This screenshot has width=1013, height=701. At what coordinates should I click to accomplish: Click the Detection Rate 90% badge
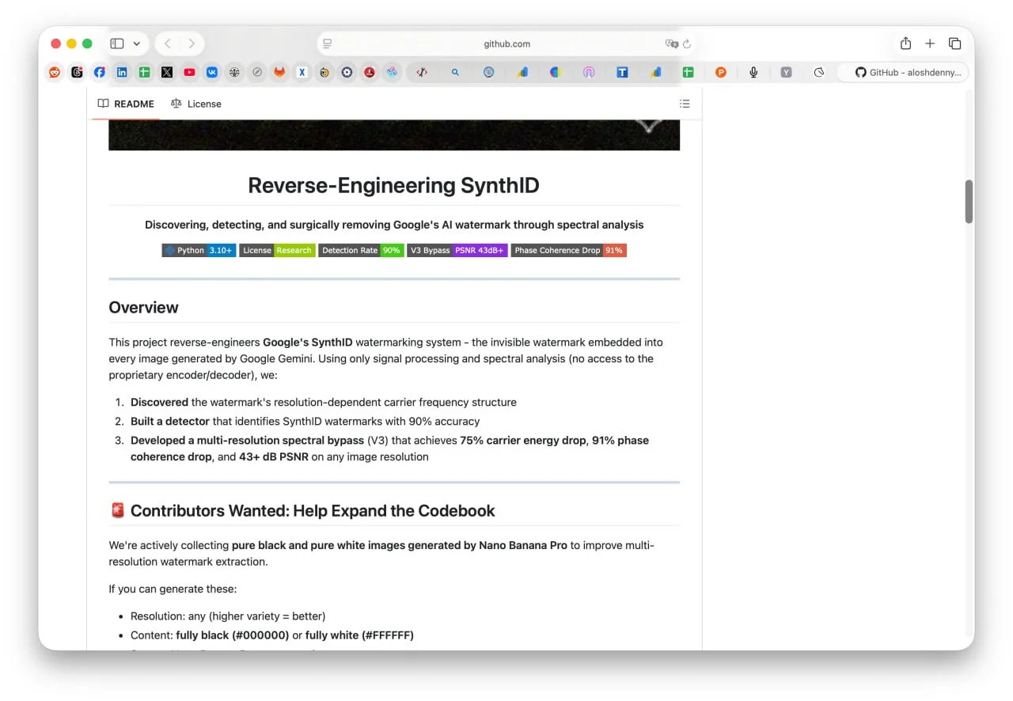(x=361, y=250)
